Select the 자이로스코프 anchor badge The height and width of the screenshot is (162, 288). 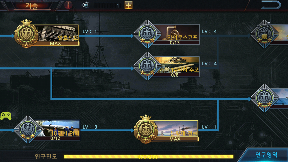147,34
